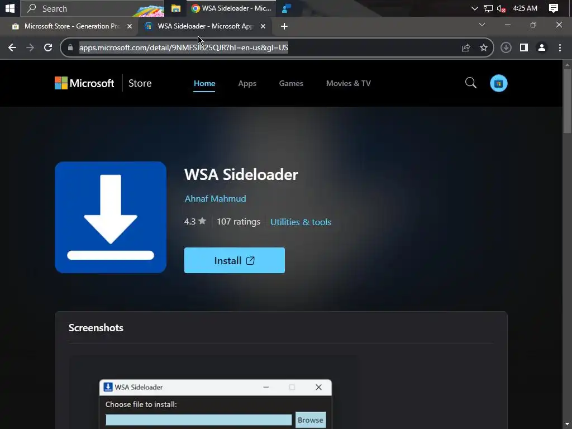Click the WSA Sideloader app icon
The width and height of the screenshot is (572, 429).
(111, 217)
